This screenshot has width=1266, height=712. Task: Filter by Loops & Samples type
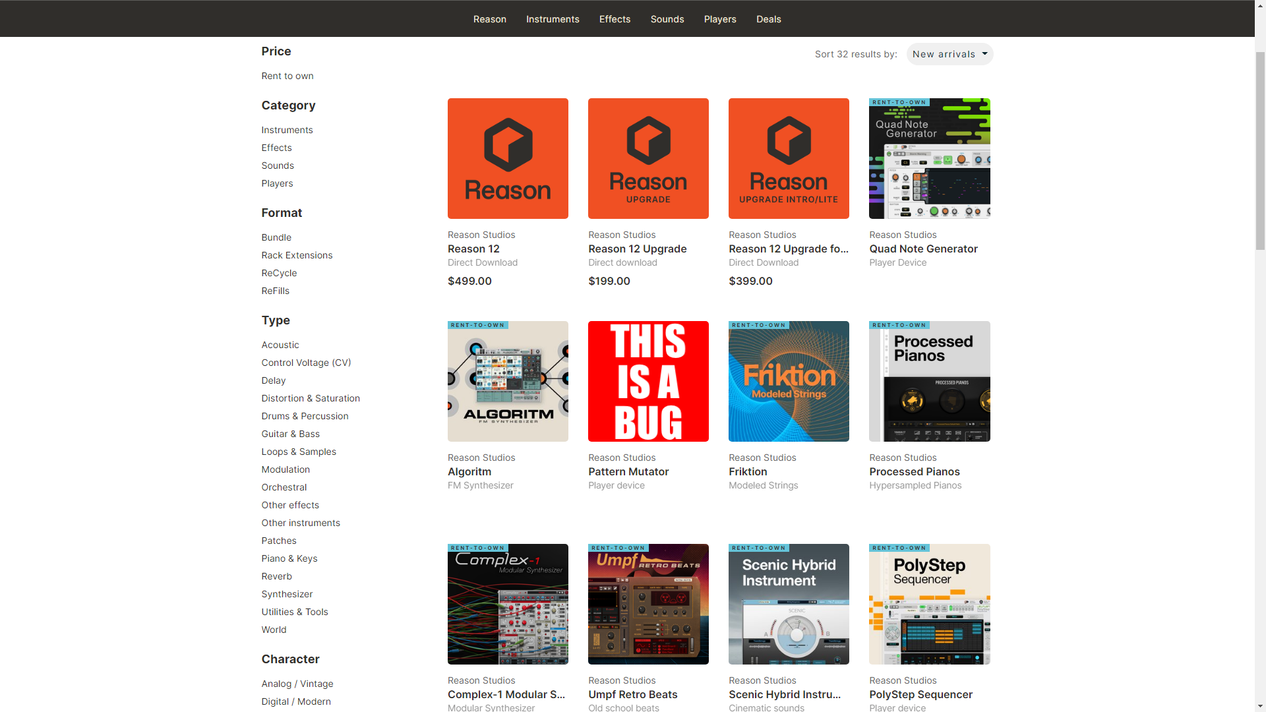click(x=299, y=452)
